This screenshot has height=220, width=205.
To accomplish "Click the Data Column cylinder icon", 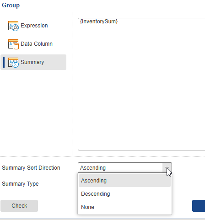I will [13, 44].
